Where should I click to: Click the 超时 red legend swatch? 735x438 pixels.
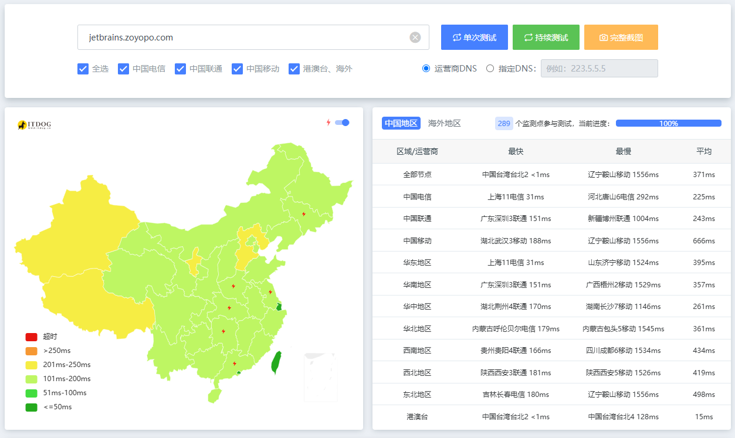click(x=31, y=337)
